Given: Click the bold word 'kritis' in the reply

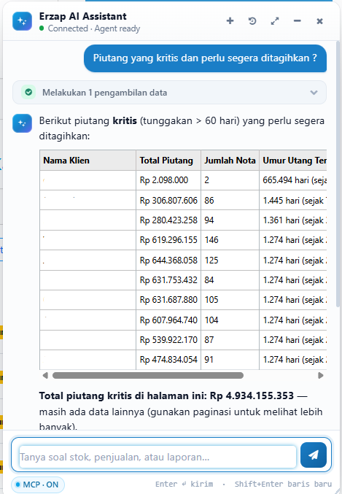Looking at the screenshot, I should pyautogui.click(x=125, y=120).
